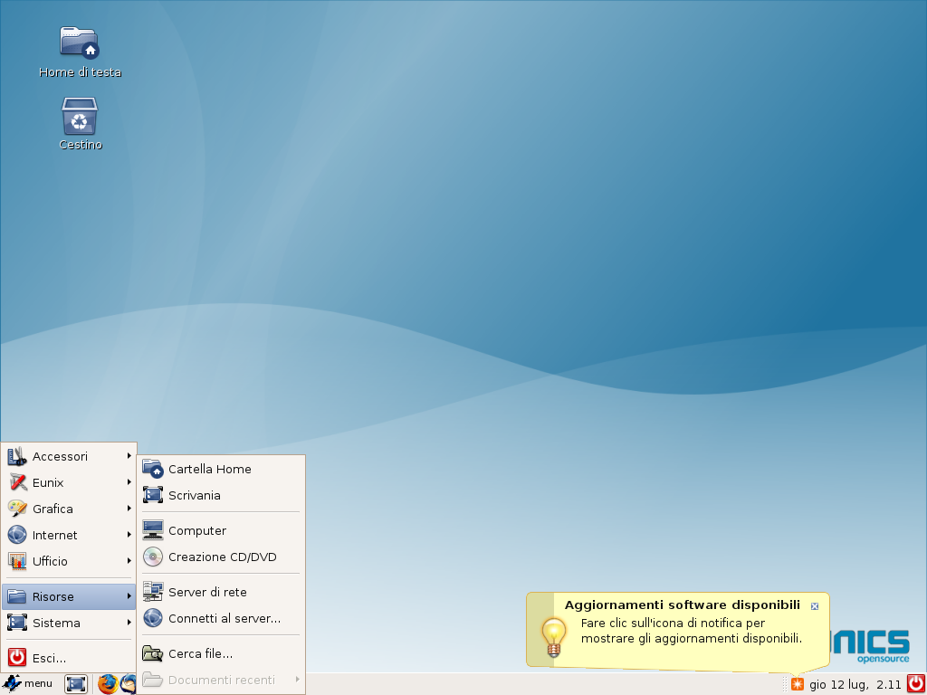Click the Scrivania desktop icon in submenu

click(x=153, y=495)
